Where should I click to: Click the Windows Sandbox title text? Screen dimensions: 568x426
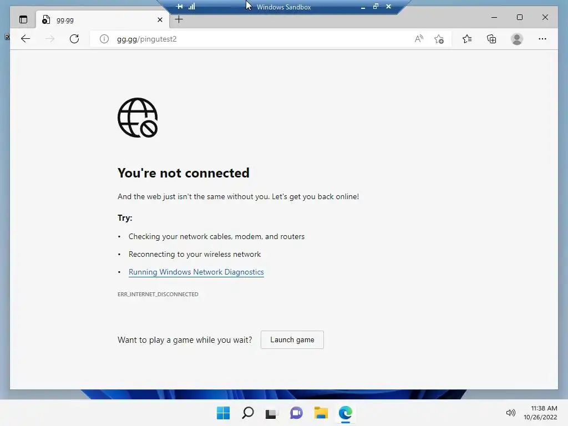[283, 7]
